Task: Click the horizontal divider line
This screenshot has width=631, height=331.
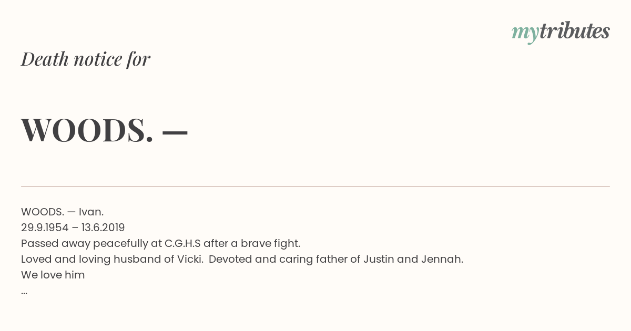Action: 315,187
